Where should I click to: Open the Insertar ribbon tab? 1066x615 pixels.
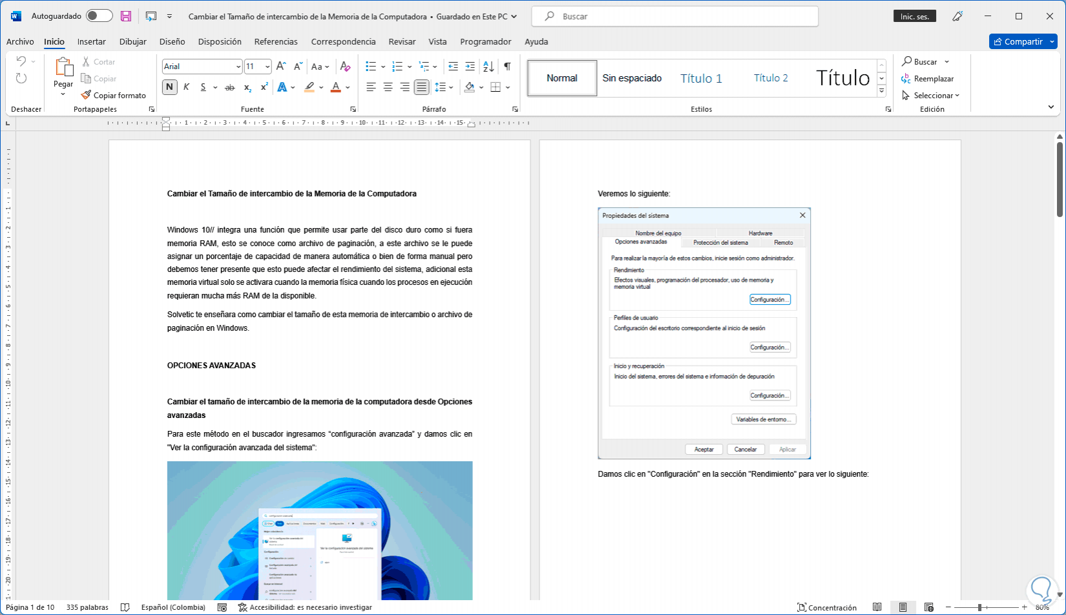(x=91, y=41)
